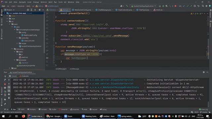Click the Debug bug icon in toolbar

tap(163, 6)
